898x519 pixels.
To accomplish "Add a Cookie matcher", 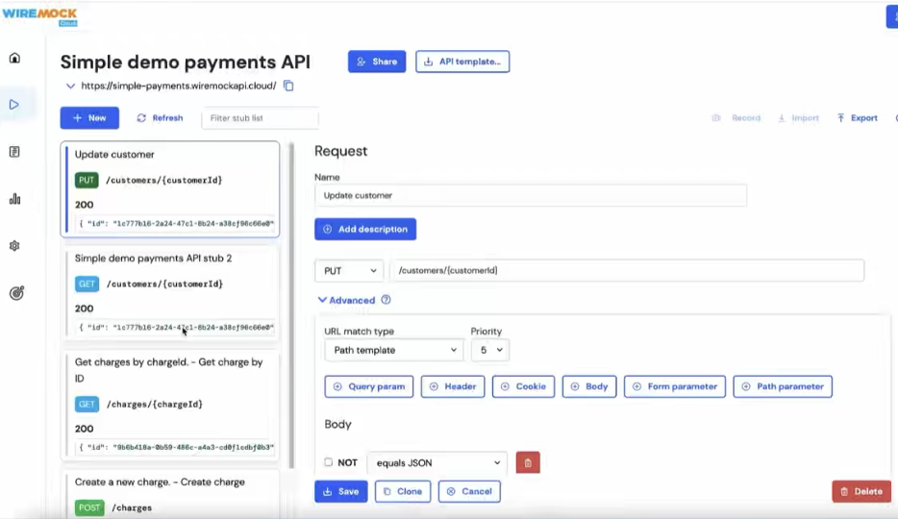I will [x=523, y=386].
